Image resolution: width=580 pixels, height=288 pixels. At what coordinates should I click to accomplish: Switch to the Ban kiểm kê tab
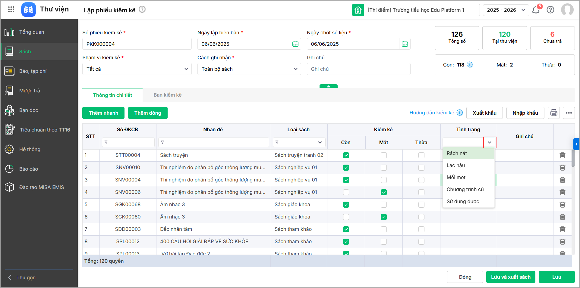point(168,95)
